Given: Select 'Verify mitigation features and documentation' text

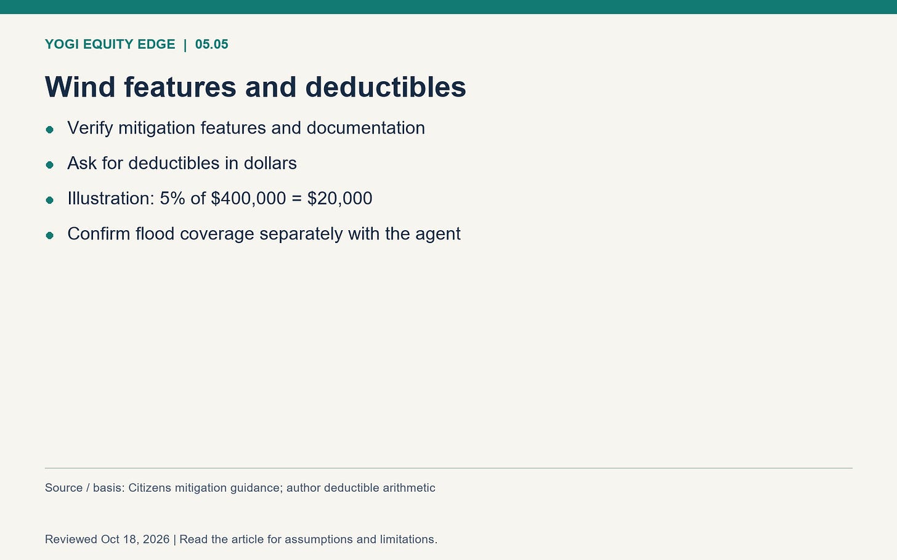Looking at the screenshot, I should click(x=246, y=128).
